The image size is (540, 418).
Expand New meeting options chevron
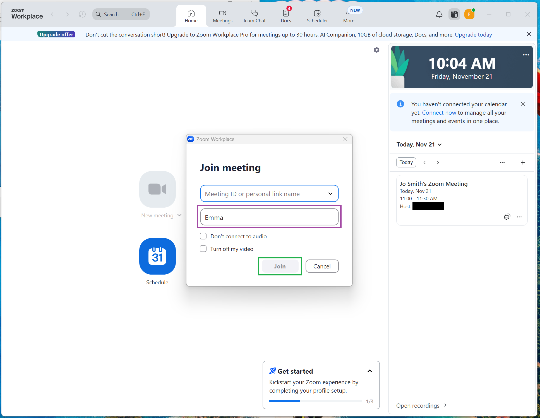[x=179, y=215]
